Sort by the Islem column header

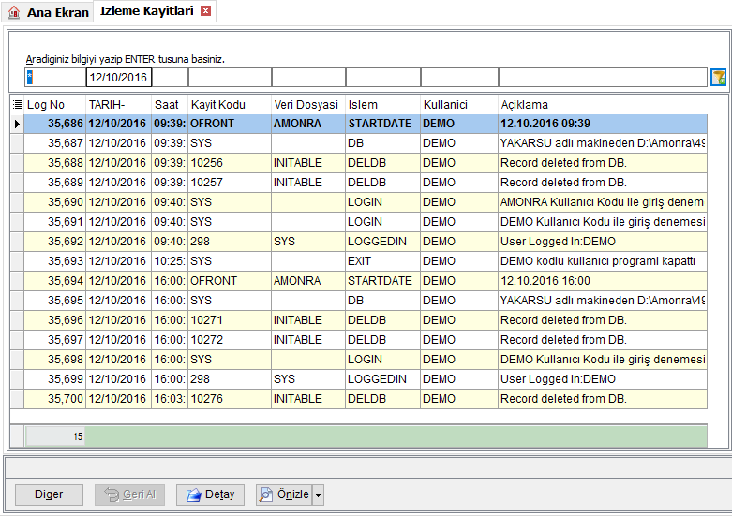[382, 105]
